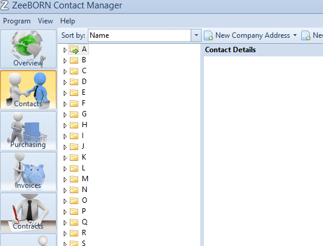
Task: Click folder icon for letter F
Action: pyautogui.click(x=74, y=103)
